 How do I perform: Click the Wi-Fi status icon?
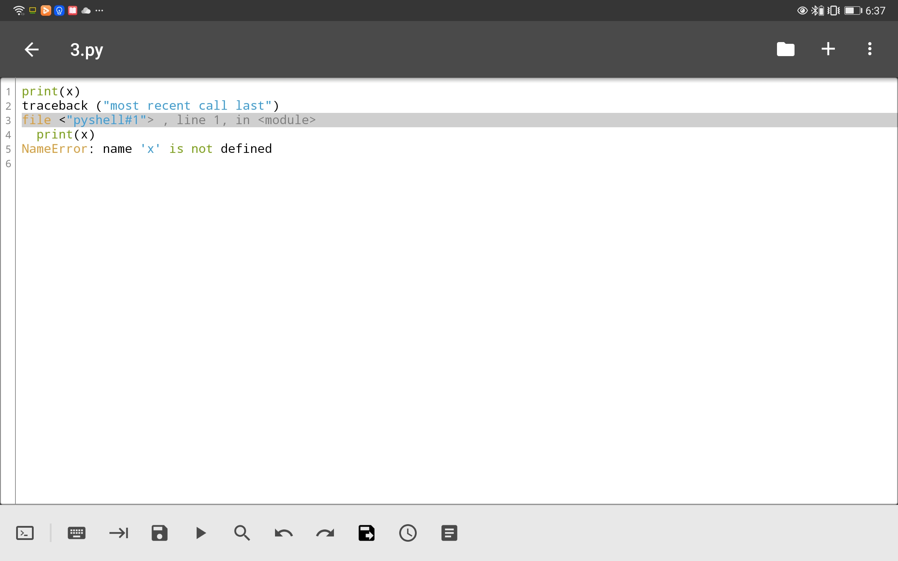pyautogui.click(x=19, y=11)
